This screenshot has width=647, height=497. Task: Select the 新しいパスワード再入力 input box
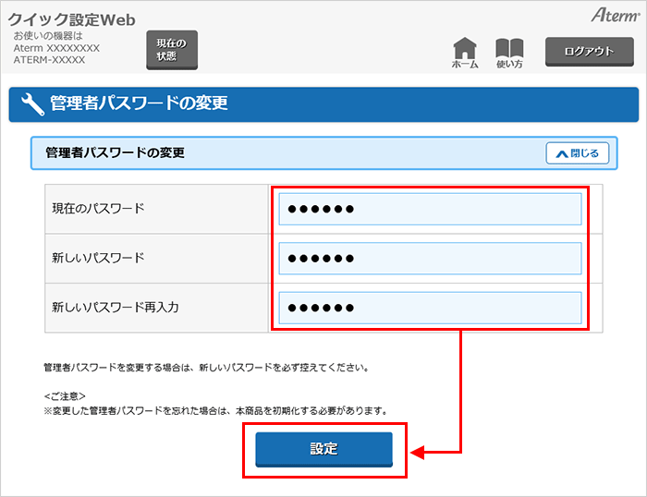point(431,308)
